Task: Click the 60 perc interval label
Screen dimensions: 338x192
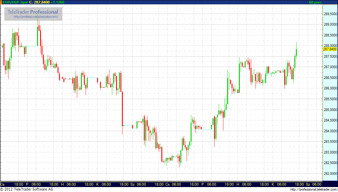Action: (315, 2)
